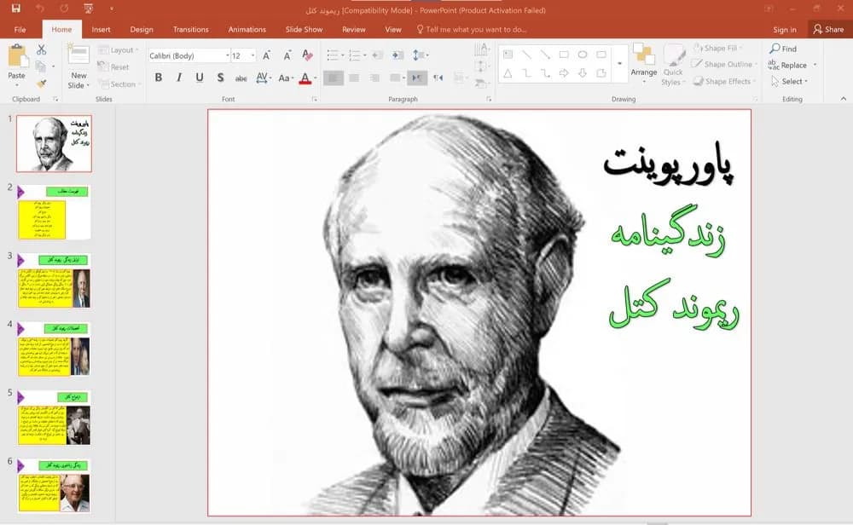Image resolution: width=853 pixels, height=525 pixels.
Task: Collapse the ribbon with arrow
Action: coord(844,98)
